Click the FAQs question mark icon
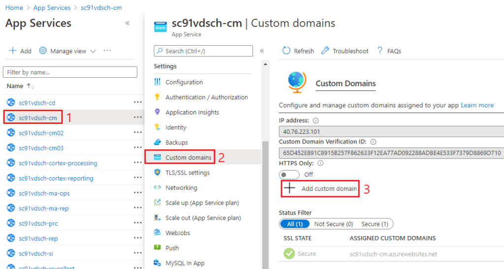Screen dimensions: 504x269 coord(380,51)
